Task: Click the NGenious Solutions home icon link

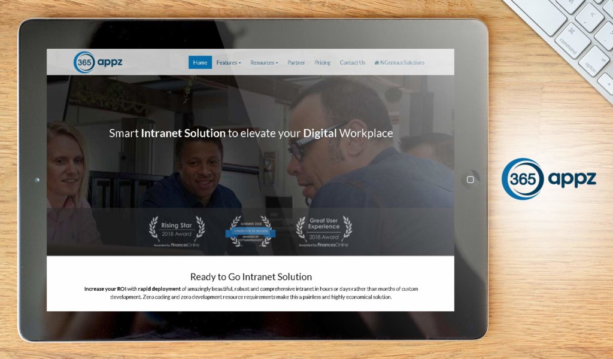Action: 399,63
